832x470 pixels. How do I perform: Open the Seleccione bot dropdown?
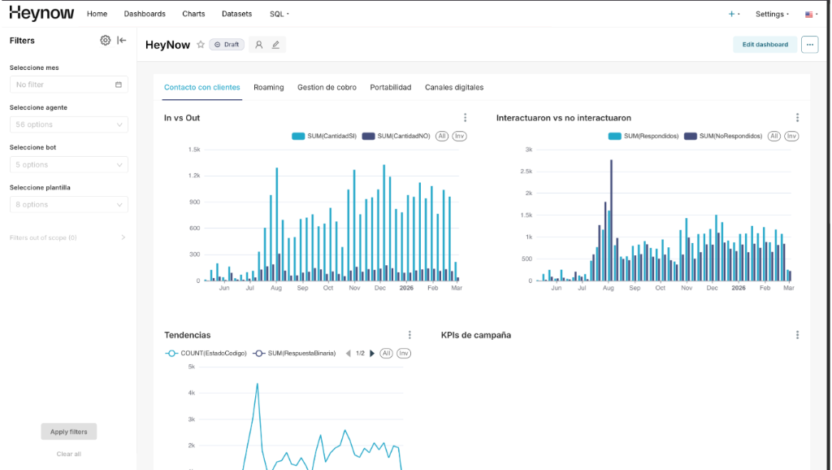(x=69, y=164)
